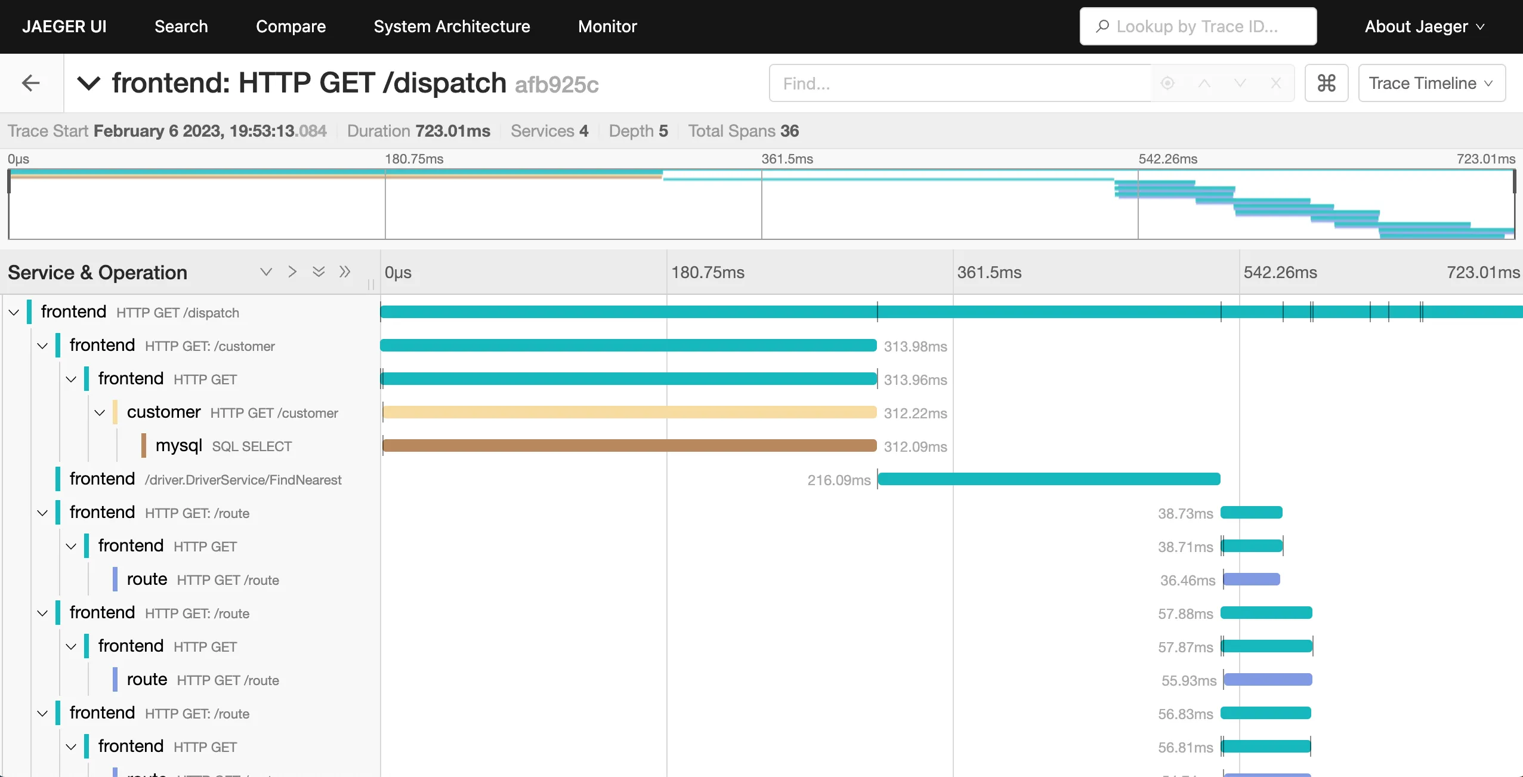Collapse all spans with double right chevron
This screenshot has height=777, width=1523.
pyautogui.click(x=345, y=272)
